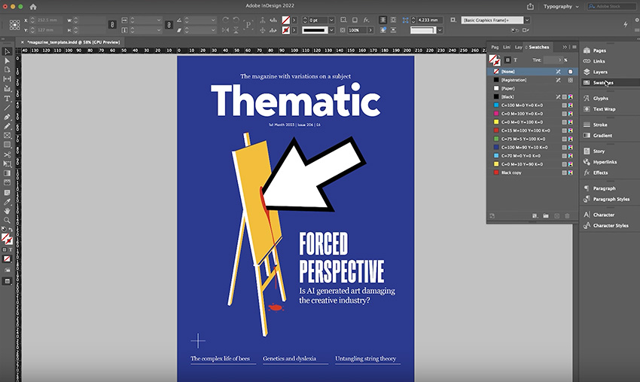Viewport: 640px width, 382px height.
Task: Click the Share icon near Typography workspace
Action: 530,6
